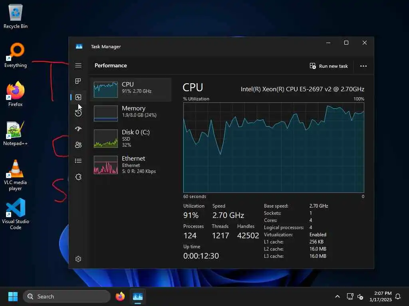This screenshot has width=409, height=306.
Task: Select the Ethernet performance item
Action: [x=131, y=165]
